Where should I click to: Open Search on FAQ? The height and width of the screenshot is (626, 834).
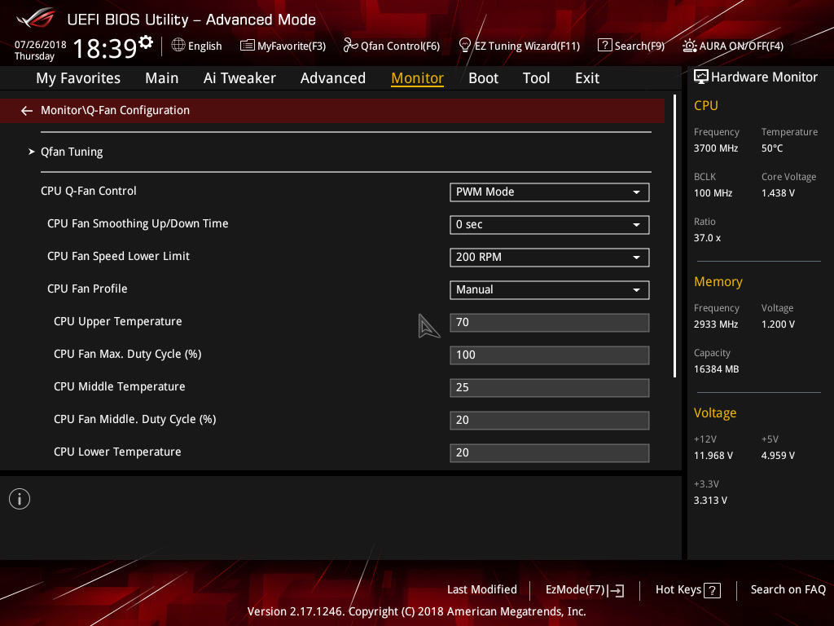pyautogui.click(x=788, y=590)
